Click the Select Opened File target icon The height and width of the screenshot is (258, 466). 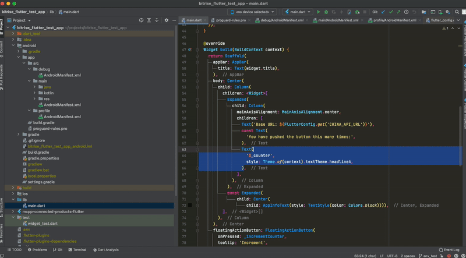click(x=141, y=20)
